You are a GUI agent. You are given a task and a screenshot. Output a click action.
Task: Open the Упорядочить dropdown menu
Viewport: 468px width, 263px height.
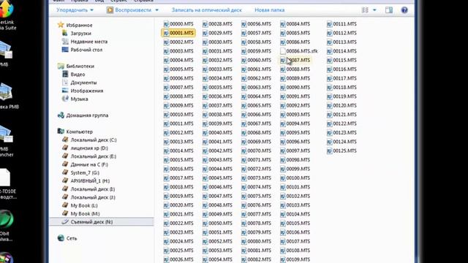coord(75,10)
